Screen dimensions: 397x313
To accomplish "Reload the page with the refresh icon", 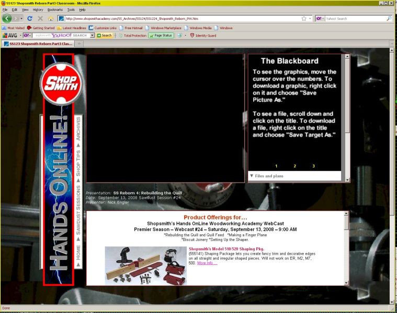I will pos(30,18).
